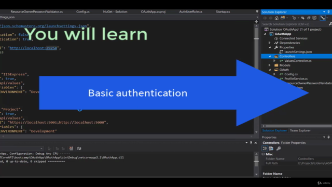Expand the Models folder
This screenshot has height=187, width=332.
click(x=270, y=65)
